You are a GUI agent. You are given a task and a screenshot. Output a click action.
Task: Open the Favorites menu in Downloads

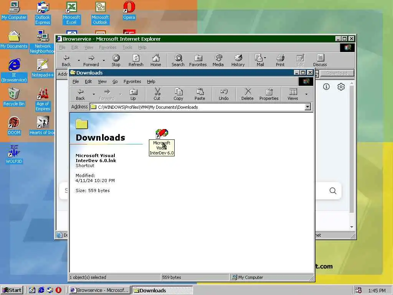coord(132,81)
